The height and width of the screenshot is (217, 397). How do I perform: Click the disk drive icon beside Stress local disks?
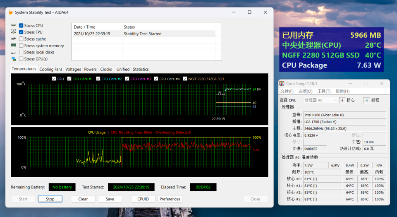point(13,53)
